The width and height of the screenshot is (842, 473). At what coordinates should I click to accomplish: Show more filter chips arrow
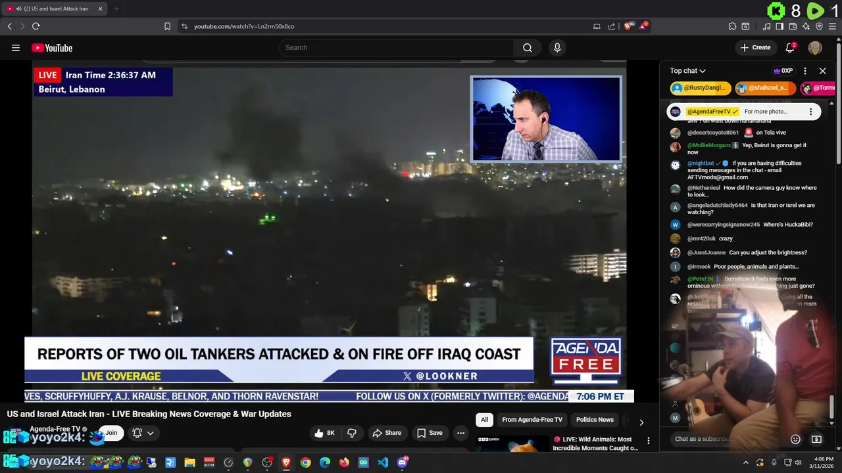641,422
